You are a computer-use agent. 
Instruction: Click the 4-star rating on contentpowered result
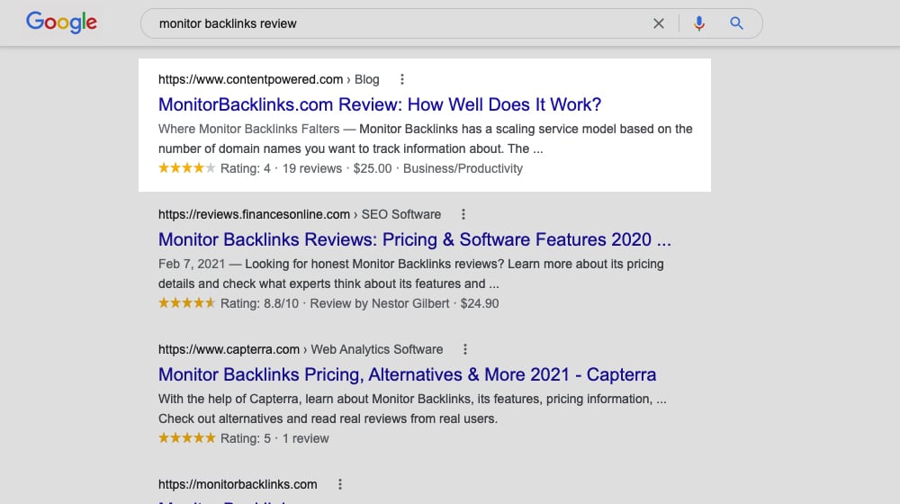coord(186,168)
